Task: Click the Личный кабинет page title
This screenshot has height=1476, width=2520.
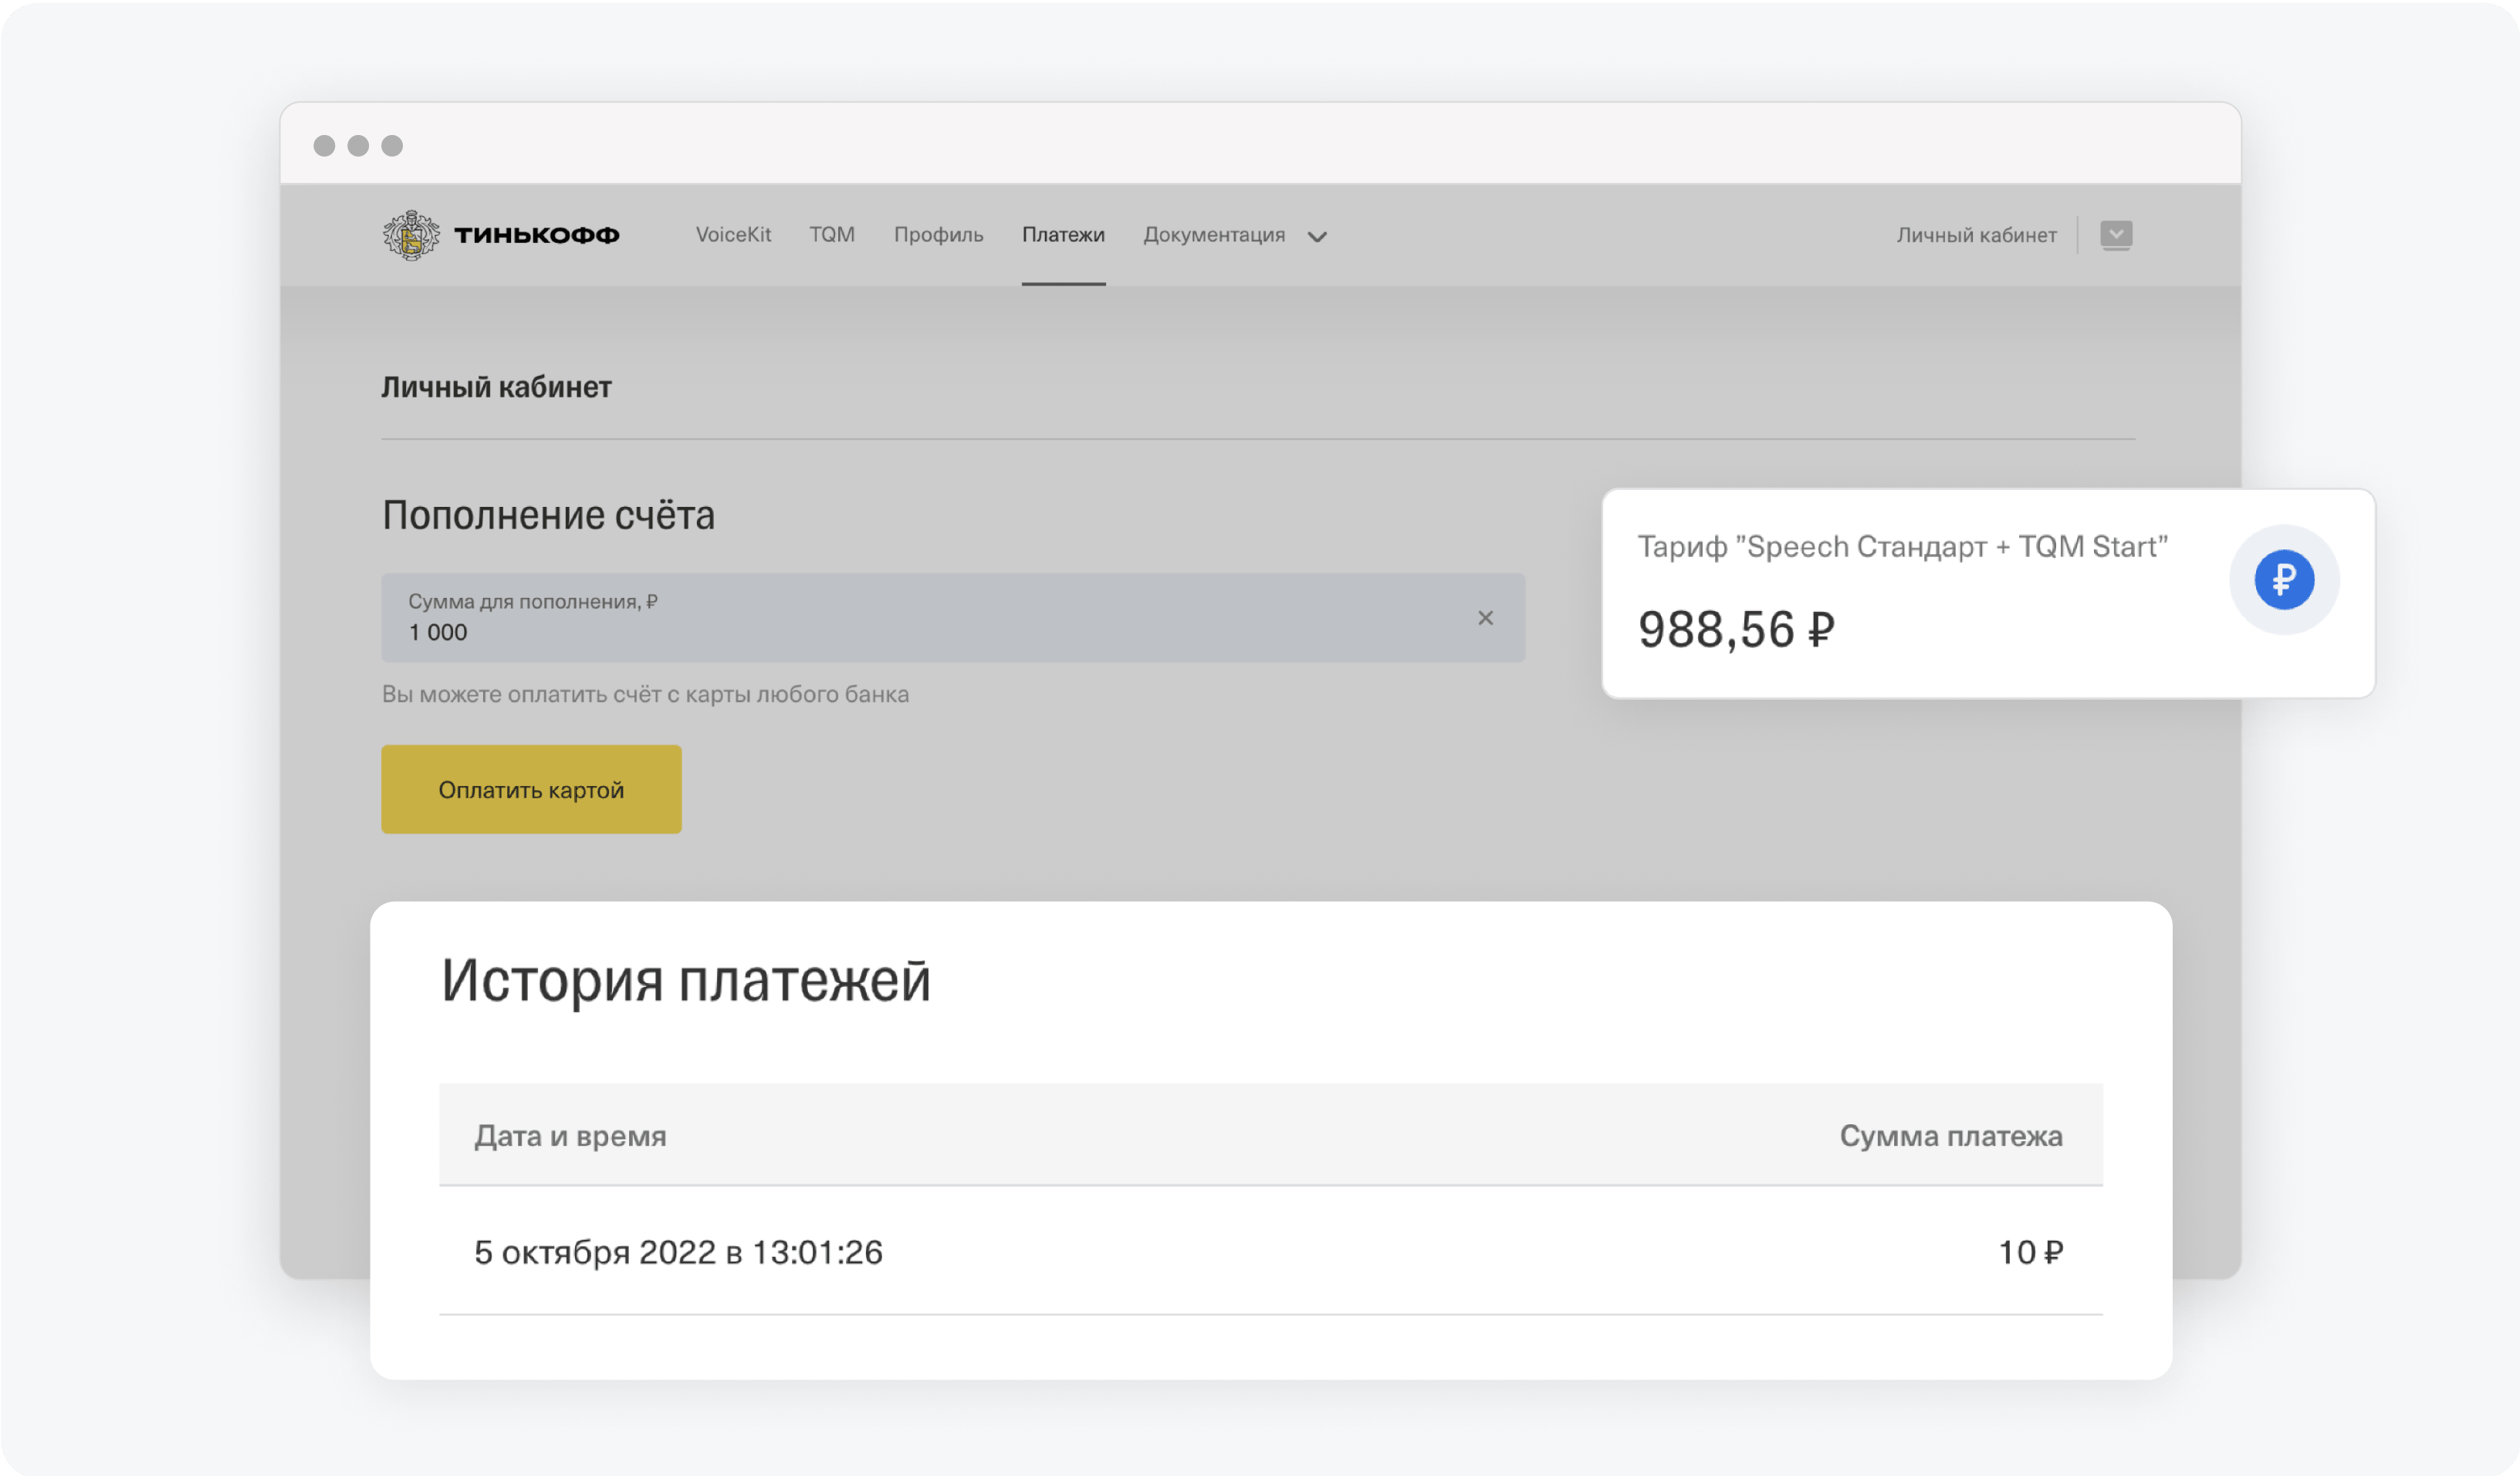Action: coord(496,388)
